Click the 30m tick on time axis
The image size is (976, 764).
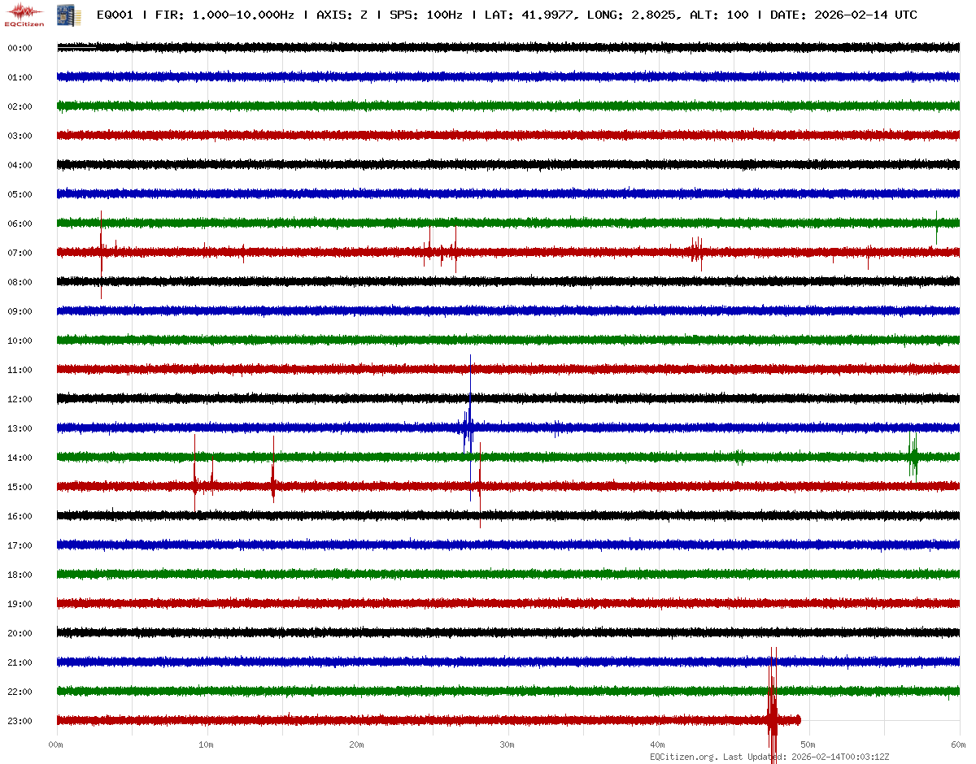pyautogui.click(x=507, y=744)
